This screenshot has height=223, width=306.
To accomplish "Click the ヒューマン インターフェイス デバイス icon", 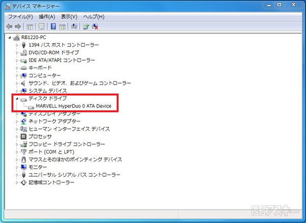I will tap(23, 129).
